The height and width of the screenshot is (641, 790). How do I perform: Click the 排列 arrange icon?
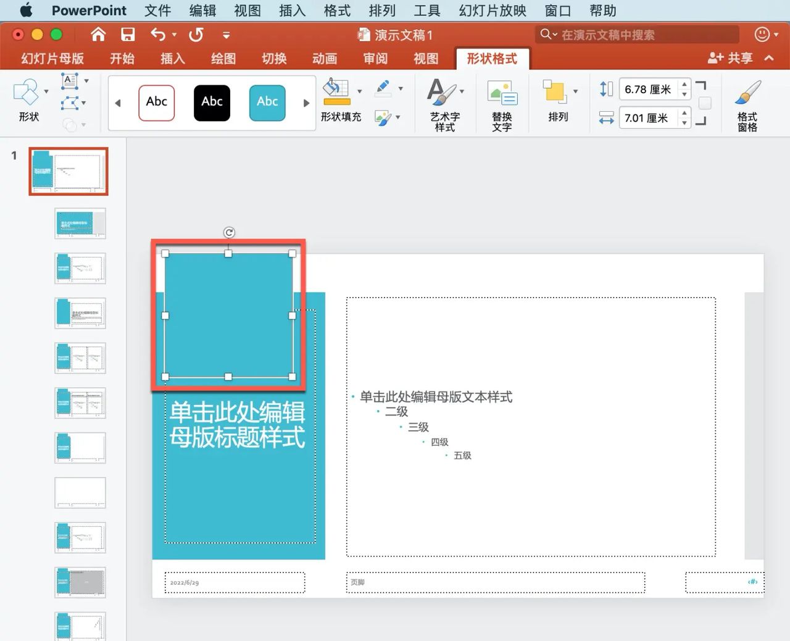(556, 93)
